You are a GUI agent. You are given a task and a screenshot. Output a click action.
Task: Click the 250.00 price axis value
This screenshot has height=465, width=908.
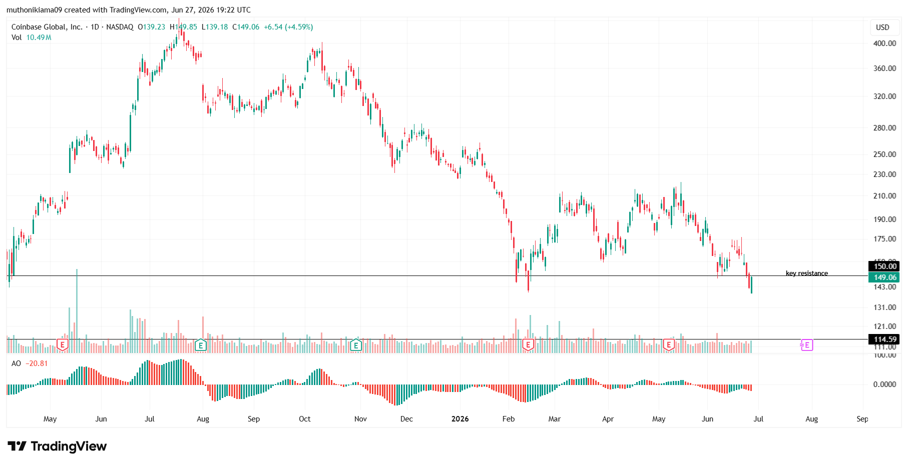[x=884, y=154]
